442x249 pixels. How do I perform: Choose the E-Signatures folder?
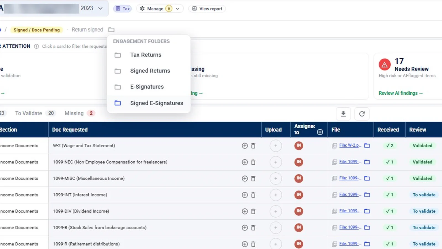[149, 87]
